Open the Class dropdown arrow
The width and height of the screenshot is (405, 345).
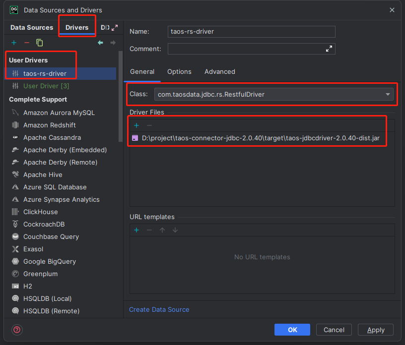(388, 95)
